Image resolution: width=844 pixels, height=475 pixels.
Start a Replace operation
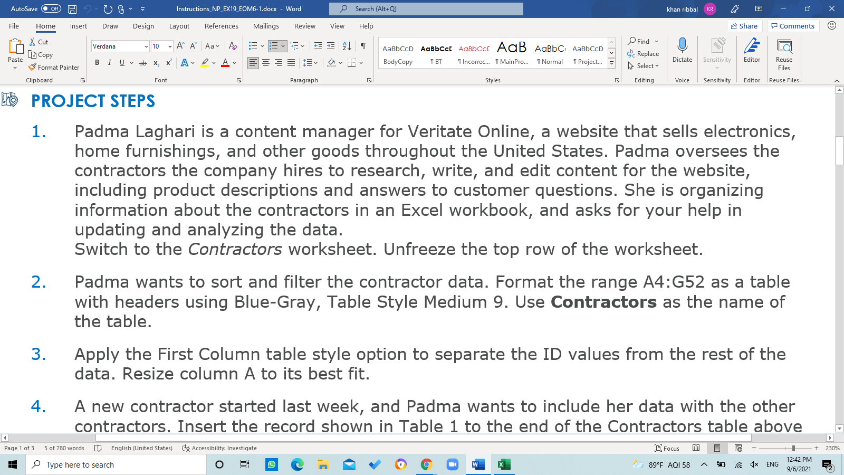pyautogui.click(x=644, y=53)
